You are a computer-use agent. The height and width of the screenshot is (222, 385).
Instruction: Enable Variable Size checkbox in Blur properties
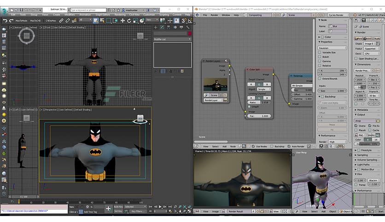tap(320, 52)
